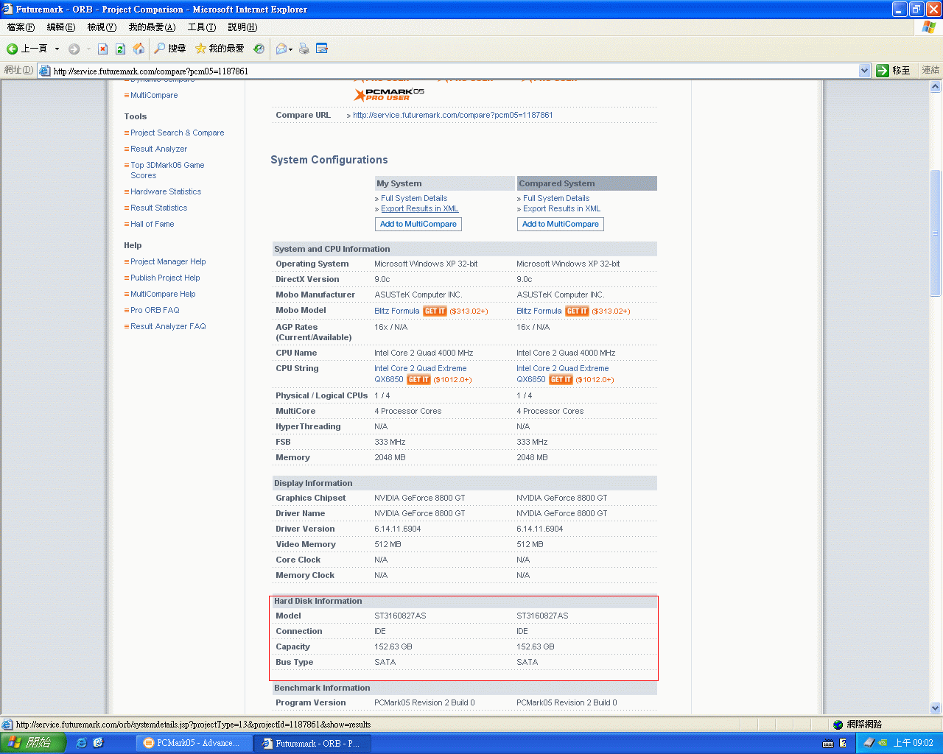
Task: Click My System Blitz Formula model link
Action: pos(396,311)
